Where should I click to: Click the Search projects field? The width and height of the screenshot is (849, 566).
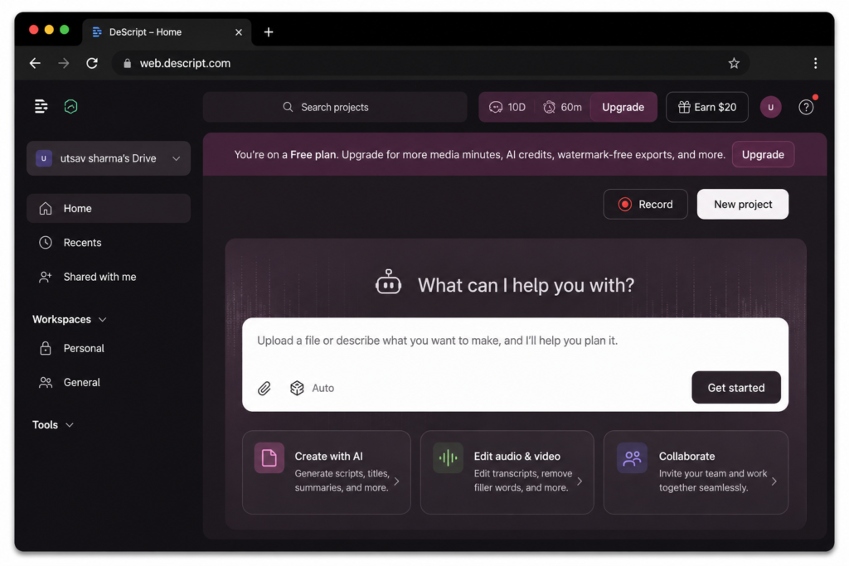(x=335, y=107)
